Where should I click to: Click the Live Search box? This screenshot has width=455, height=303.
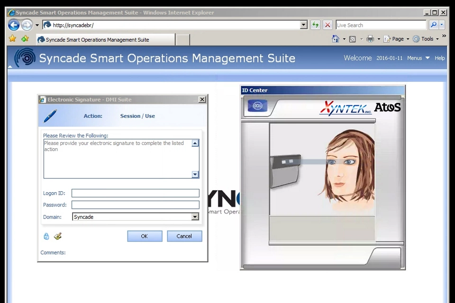(381, 25)
